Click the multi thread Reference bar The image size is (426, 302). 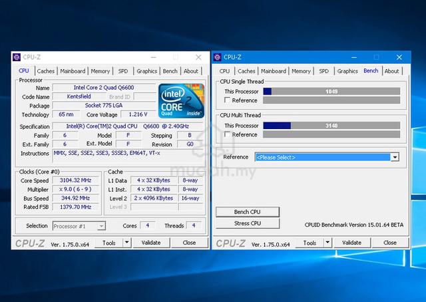click(331, 134)
